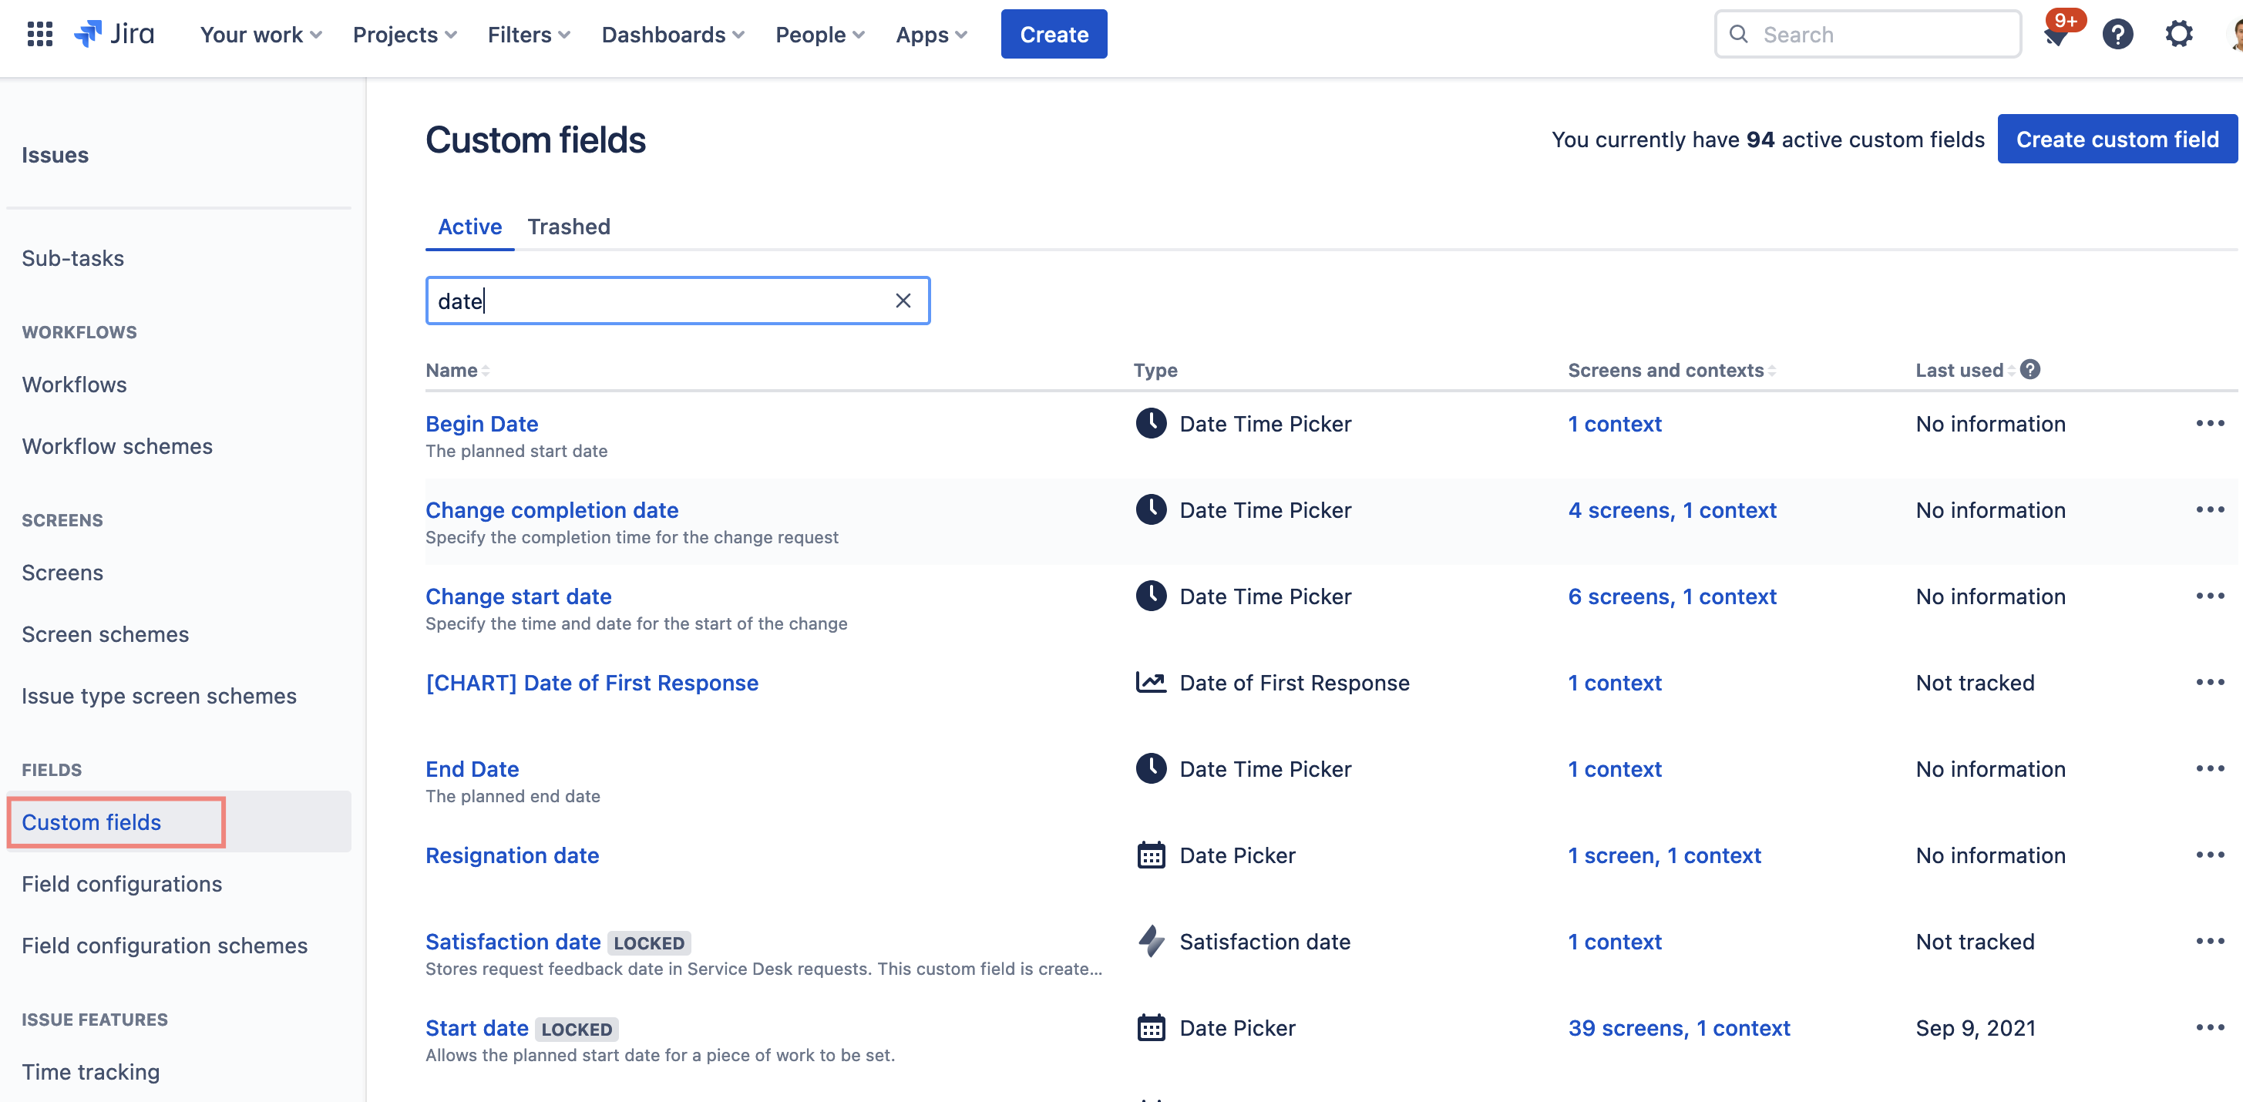Clear the date search filter text
The image size is (2243, 1102).
pyautogui.click(x=903, y=301)
